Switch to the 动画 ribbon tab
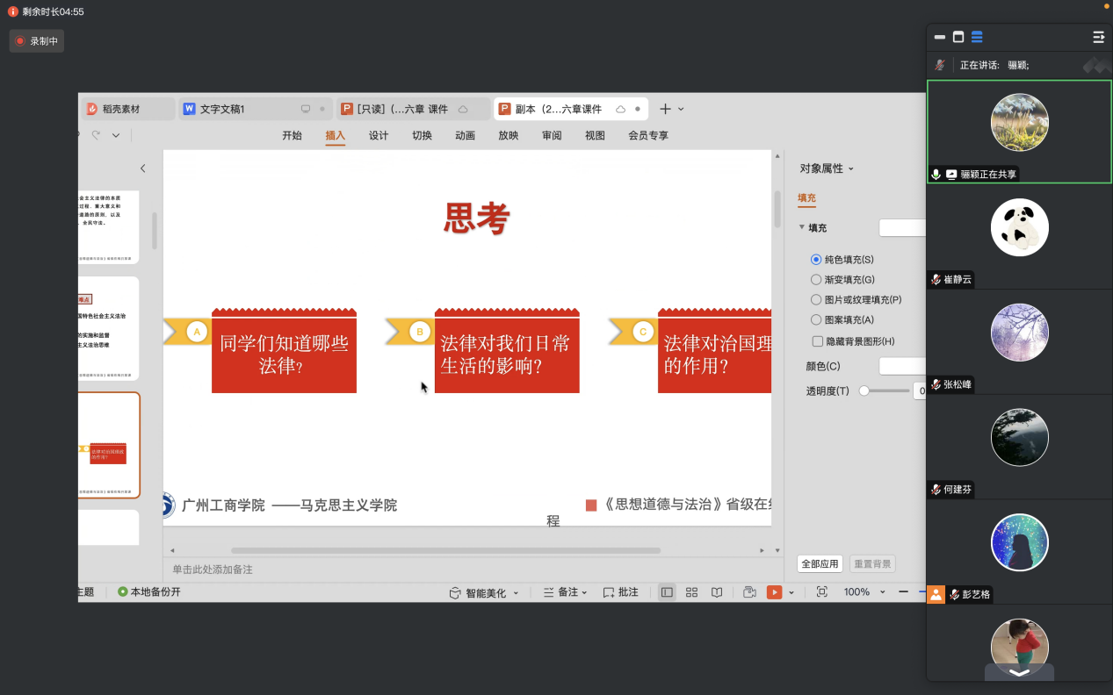1113x695 pixels. click(465, 135)
